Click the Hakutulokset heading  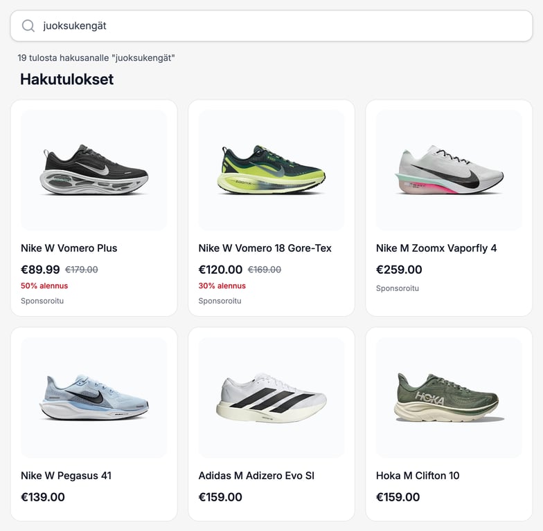coord(66,80)
